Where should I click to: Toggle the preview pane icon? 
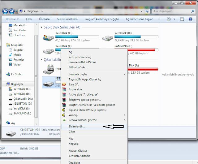coord(182,19)
